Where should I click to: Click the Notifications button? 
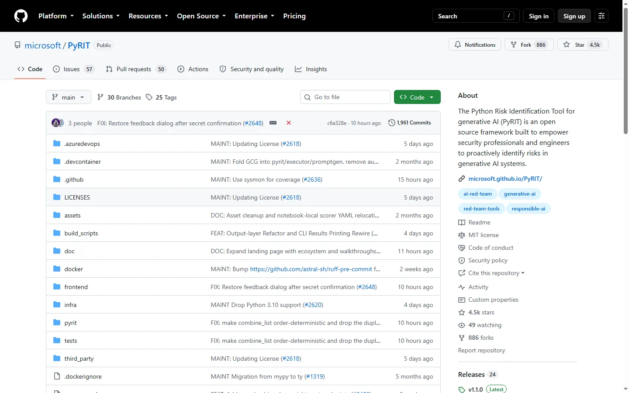[475, 45]
